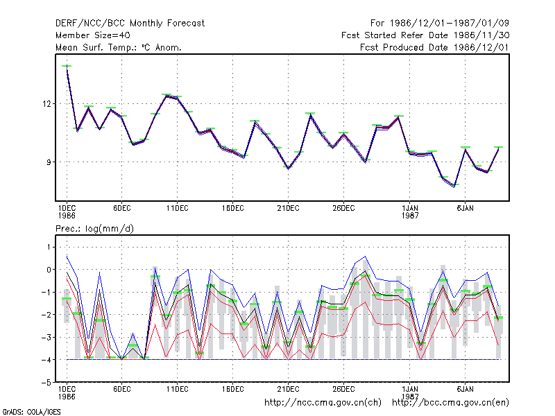Click the ncc.cma.gov.cn(ch) URL text
Viewport: 555px width, 416px height.
323,403
